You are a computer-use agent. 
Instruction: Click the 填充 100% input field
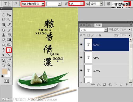124,35
